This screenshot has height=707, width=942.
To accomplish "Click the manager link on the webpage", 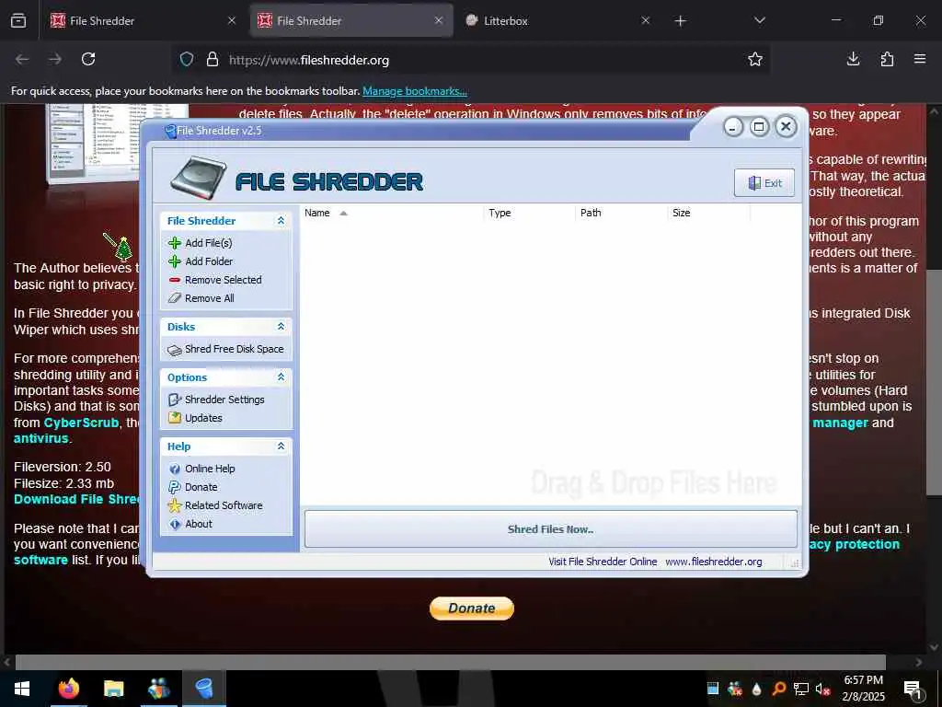I will (x=840, y=423).
